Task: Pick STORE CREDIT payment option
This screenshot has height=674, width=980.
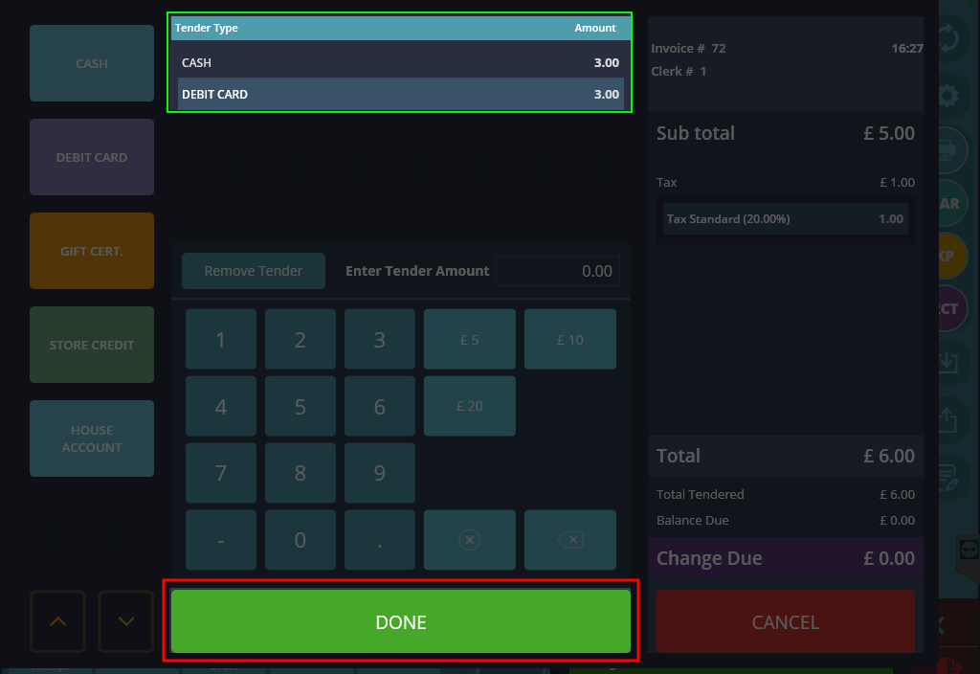Action: [x=92, y=345]
